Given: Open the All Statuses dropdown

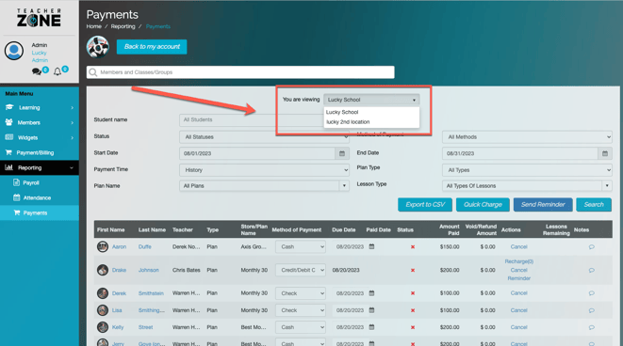Looking at the screenshot, I should (x=264, y=136).
